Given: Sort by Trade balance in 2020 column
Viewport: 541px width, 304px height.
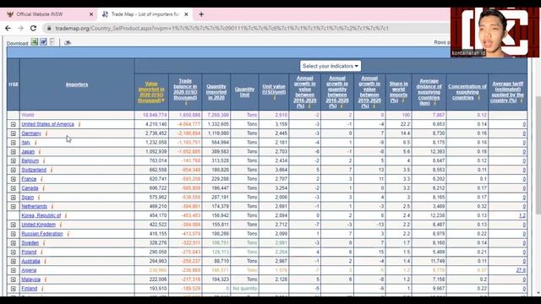Looking at the screenshot, I should pyautogui.click(x=185, y=90).
